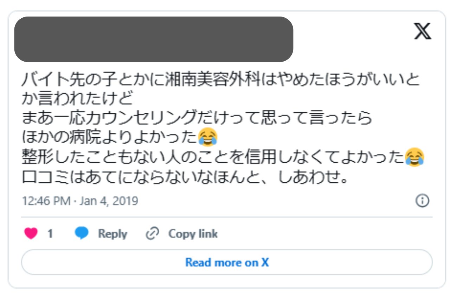This screenshot has height=300, width=450.
Task: Click the blue reply speech bubble icon
Action: point(82,233)
